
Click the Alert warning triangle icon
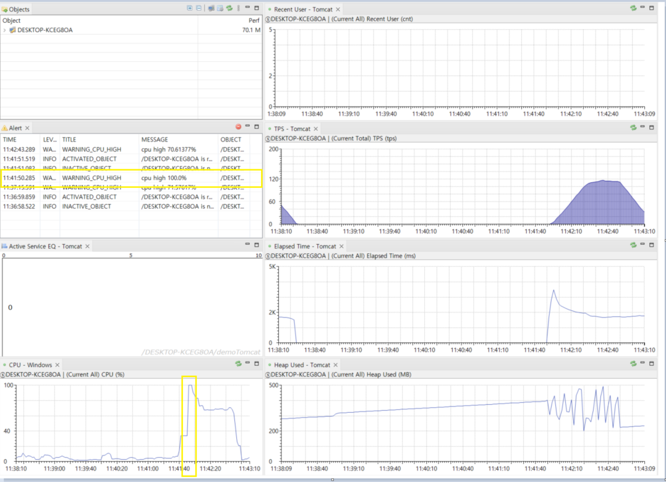(5, 128)
